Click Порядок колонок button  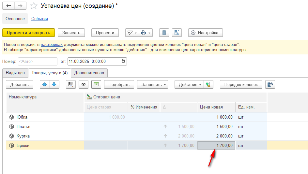241,84
